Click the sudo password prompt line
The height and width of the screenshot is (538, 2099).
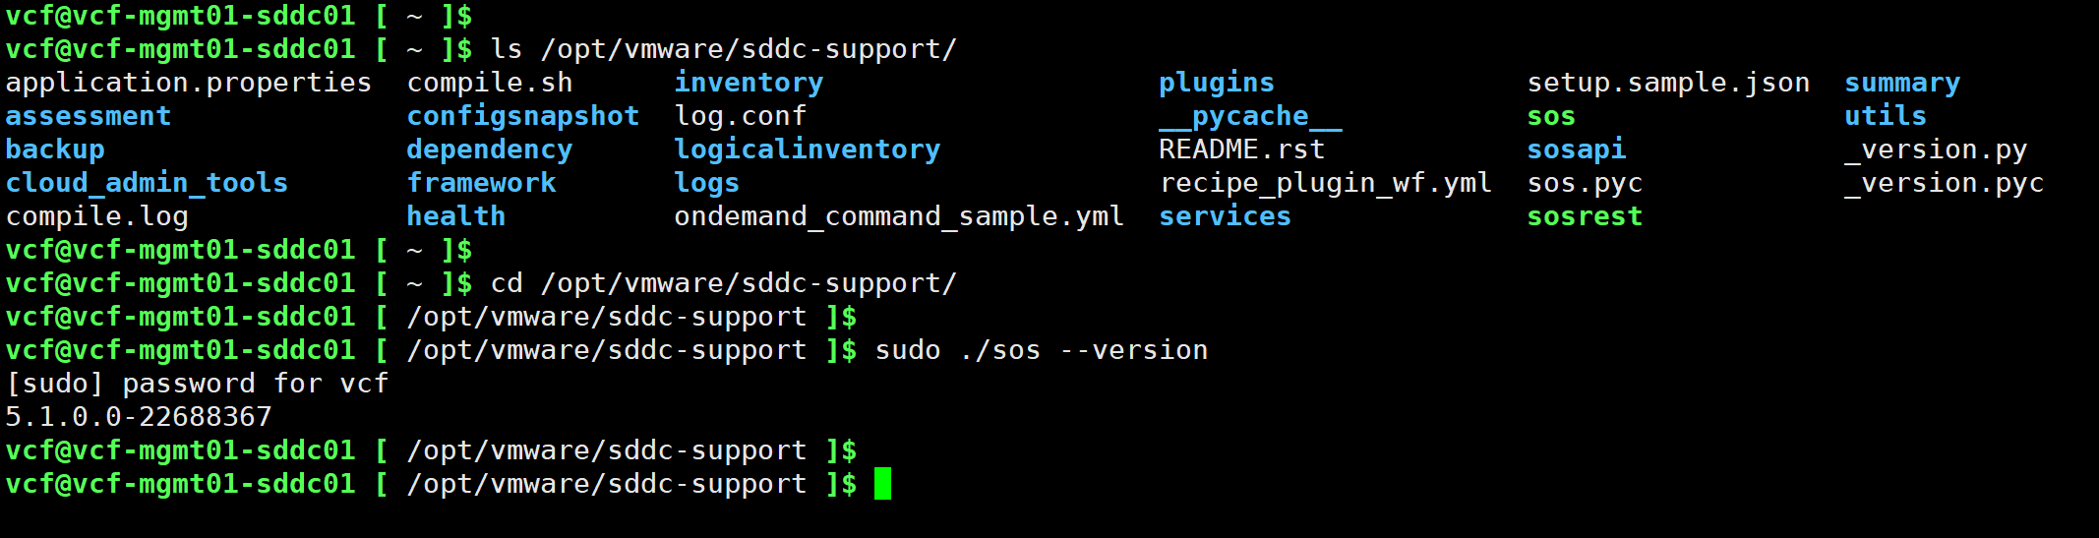click(x=197, y=384)
